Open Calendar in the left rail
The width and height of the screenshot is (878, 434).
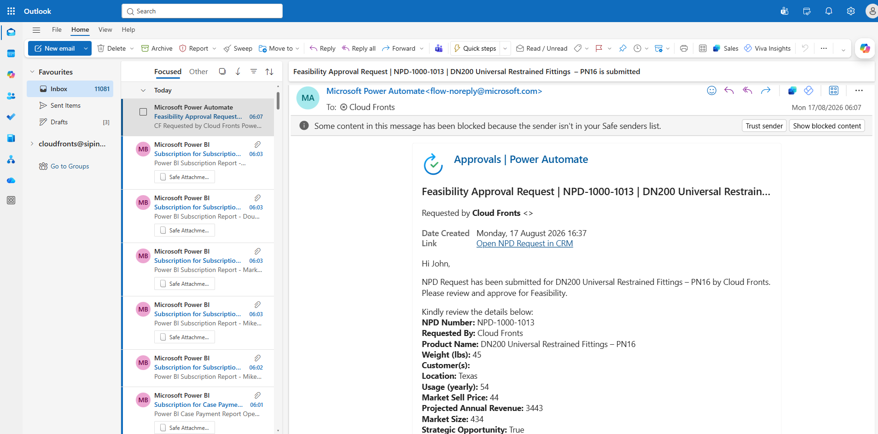11,53
